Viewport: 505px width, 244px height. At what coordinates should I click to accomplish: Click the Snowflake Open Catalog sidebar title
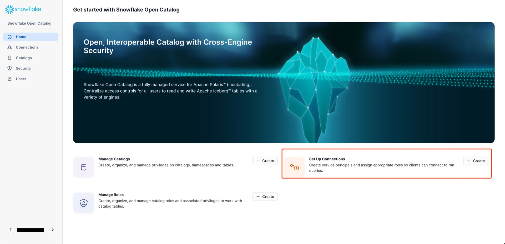coord(29,23)
